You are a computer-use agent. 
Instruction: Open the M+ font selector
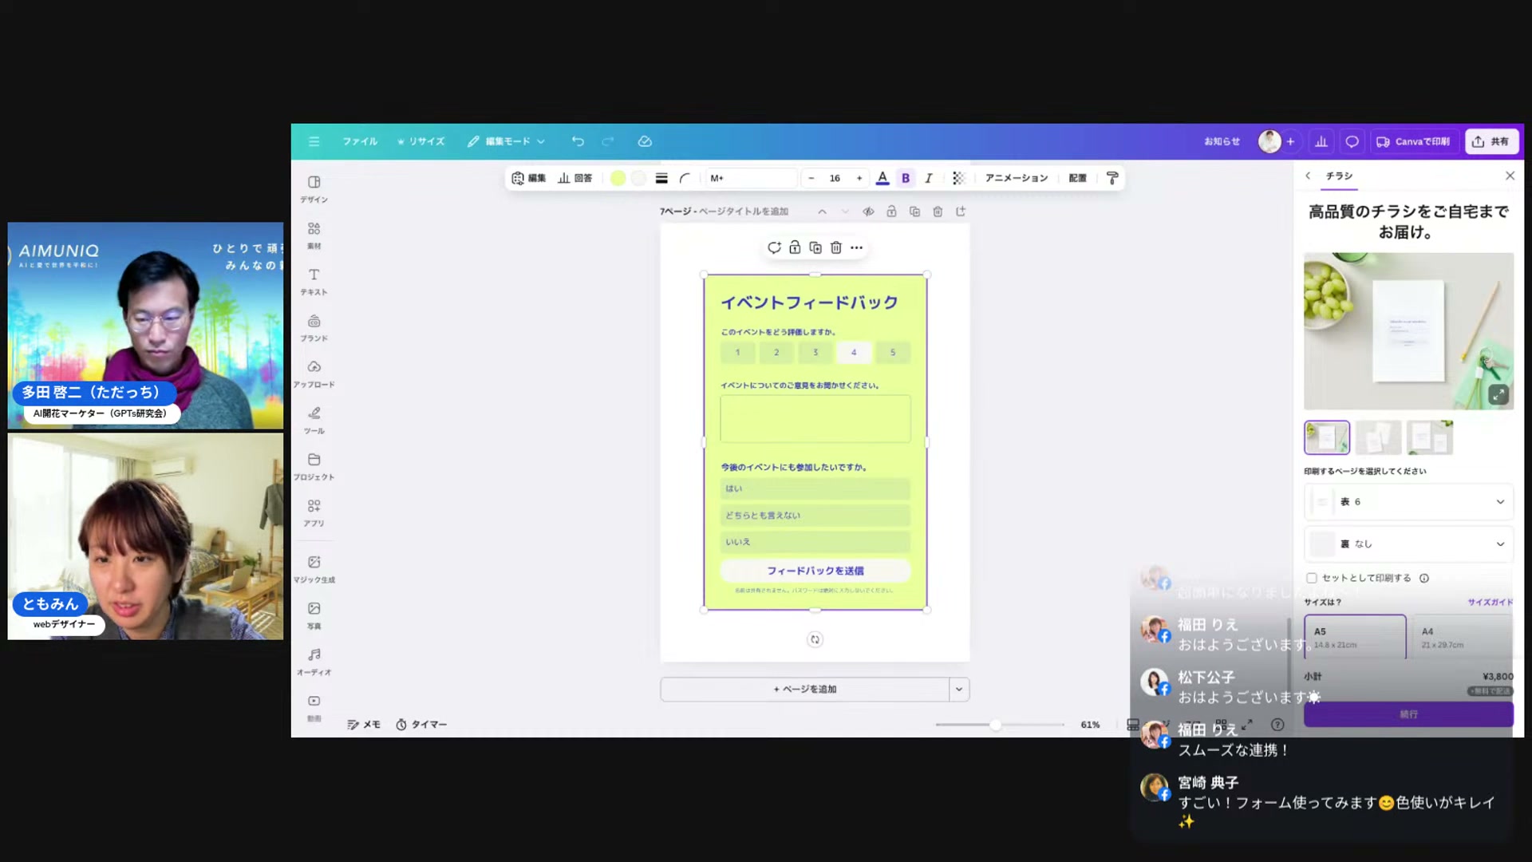tap(750, 178)
